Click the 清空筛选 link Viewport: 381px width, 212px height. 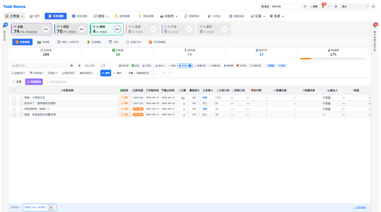coord(360,207)
